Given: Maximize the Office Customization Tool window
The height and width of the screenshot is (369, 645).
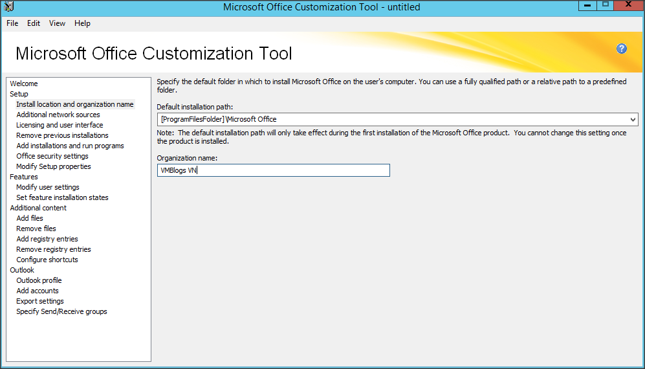Looking at the screenshot, I should point(606,5).
